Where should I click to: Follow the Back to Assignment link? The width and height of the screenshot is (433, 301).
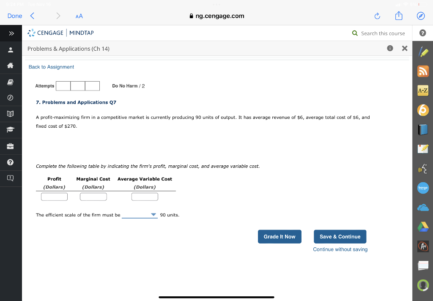pyautogui.click(x=51, y=67)
